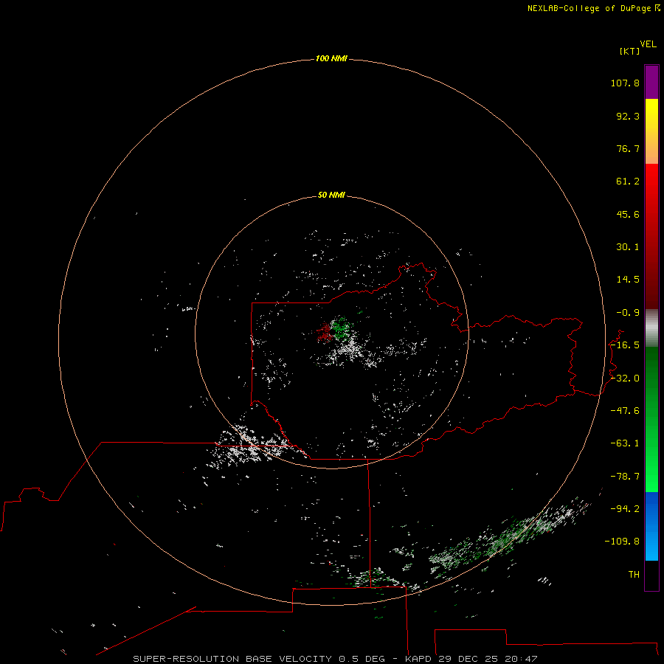Click the VEL legend title
The height and width of the screenshot is (664, 664).
click(x=649, y=44)
